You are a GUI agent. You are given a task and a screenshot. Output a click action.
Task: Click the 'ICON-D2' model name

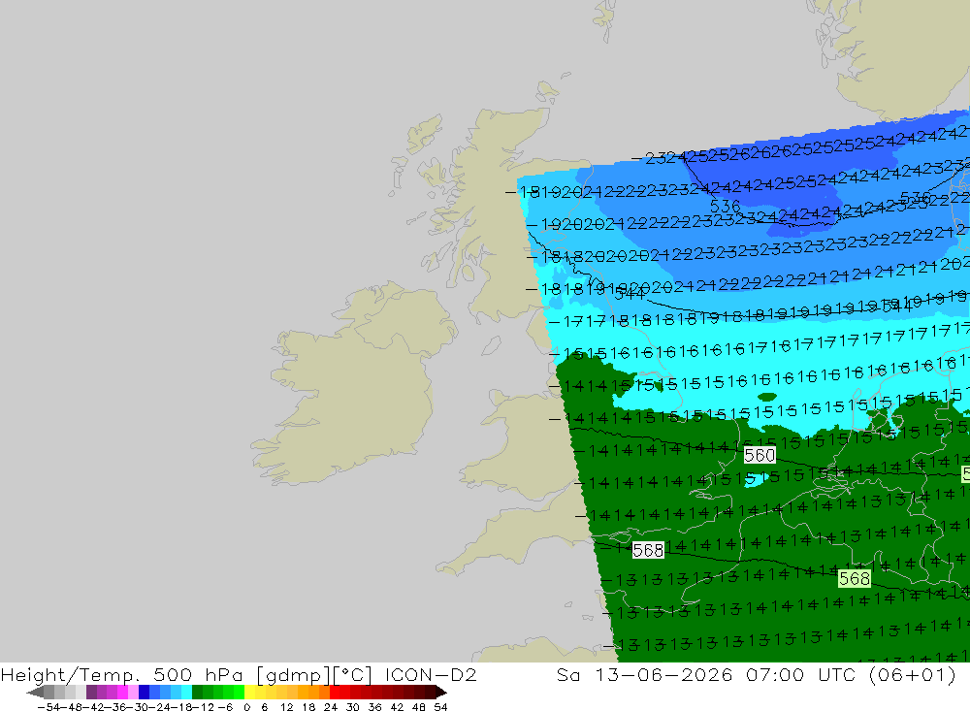pos(431,674)
